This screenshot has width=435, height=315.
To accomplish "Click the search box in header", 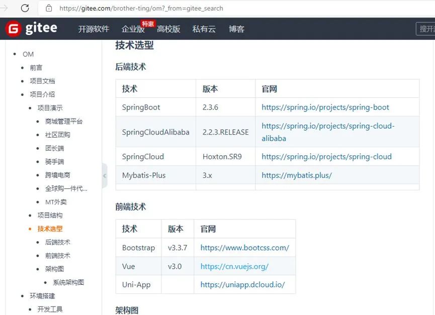I will coord(425,29).
